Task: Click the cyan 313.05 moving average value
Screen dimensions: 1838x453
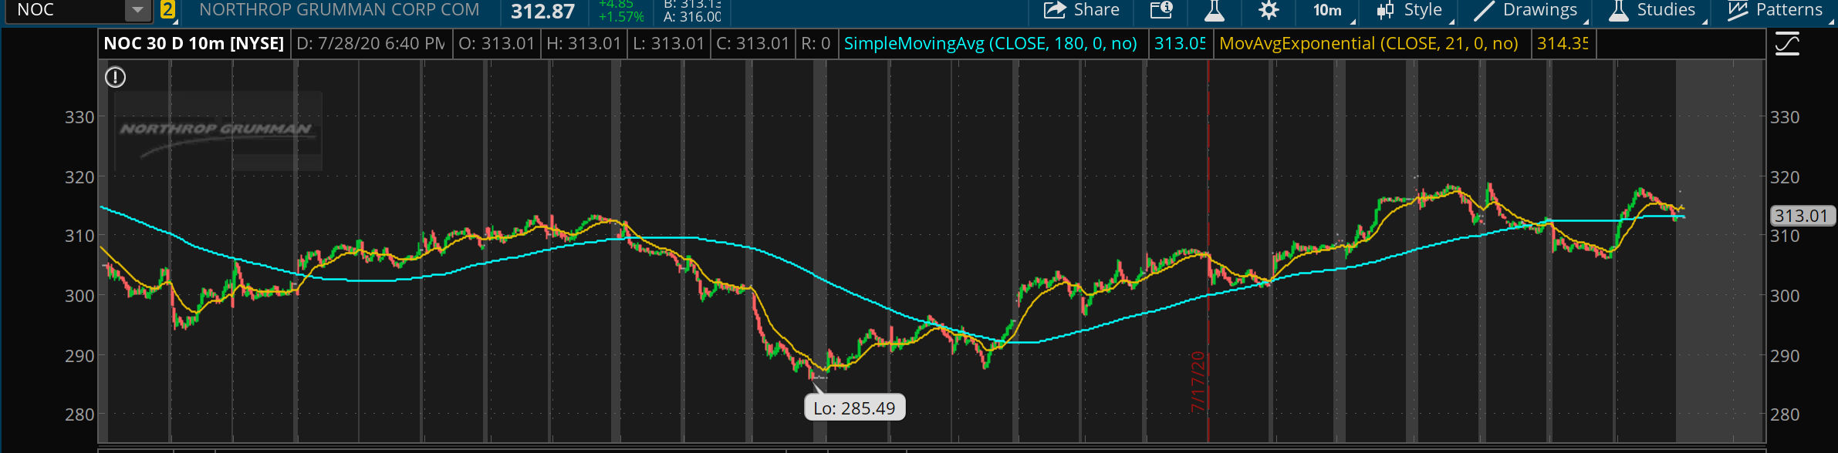Action: pyautogui.click(x=1180, y=44)
